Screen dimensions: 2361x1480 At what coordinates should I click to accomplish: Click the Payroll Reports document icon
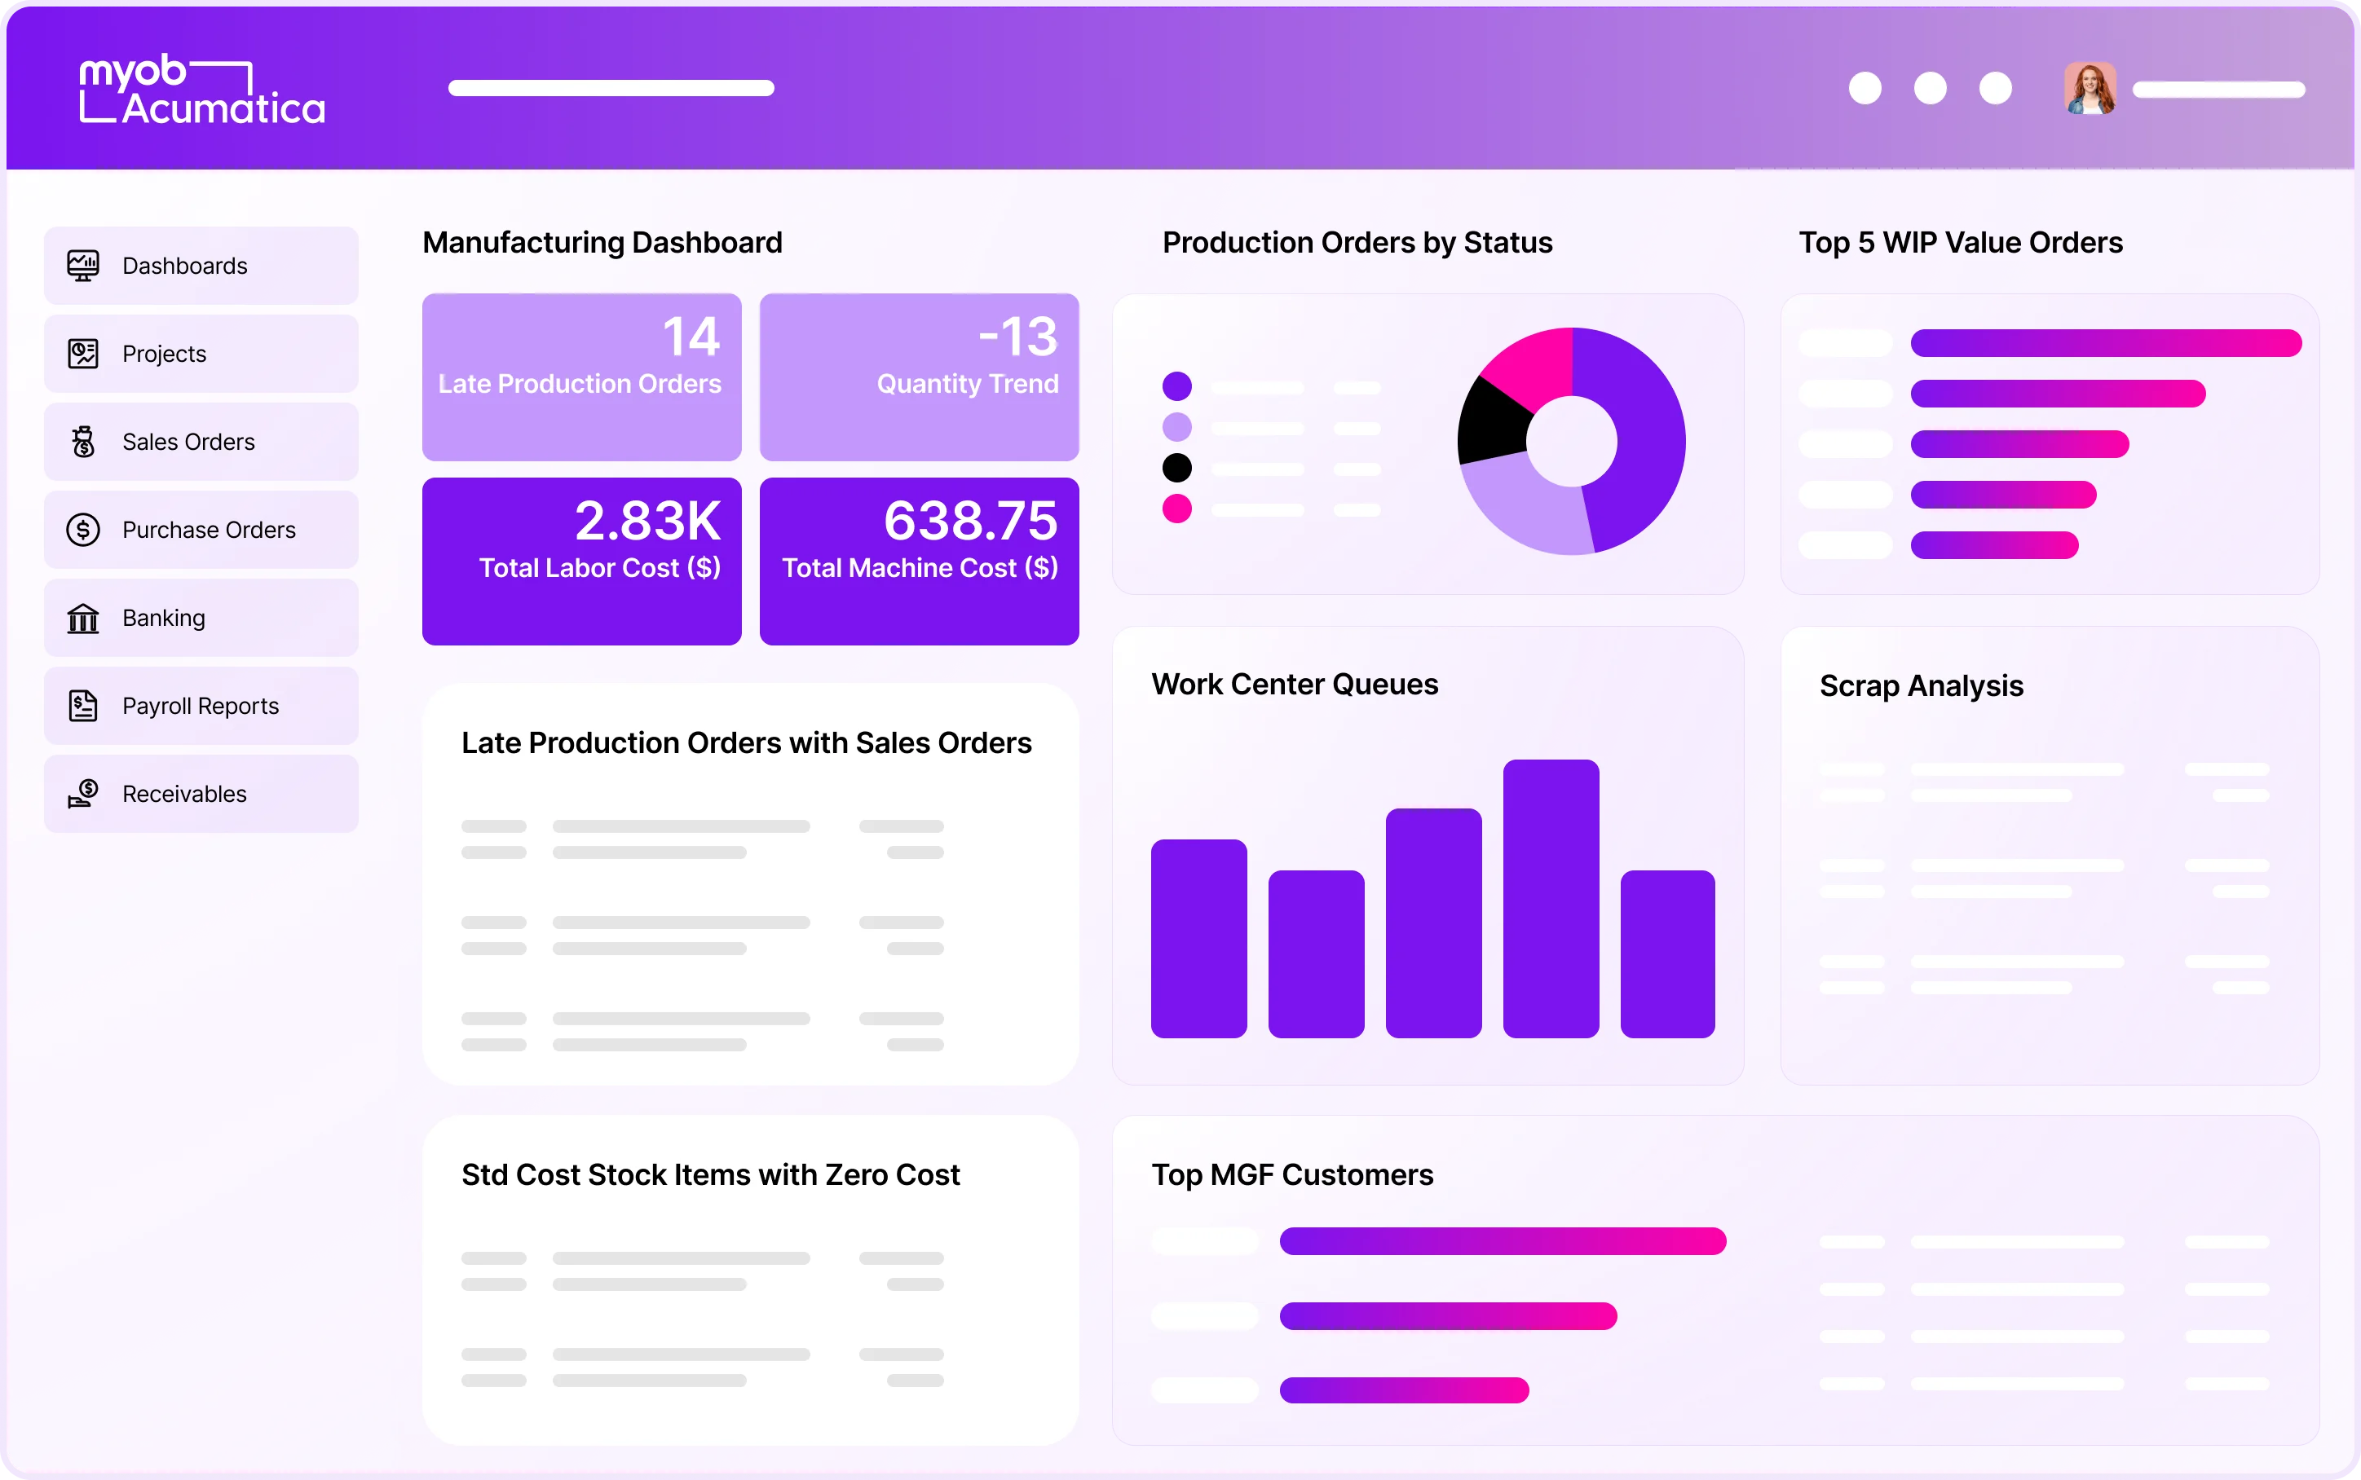[84, 706]
